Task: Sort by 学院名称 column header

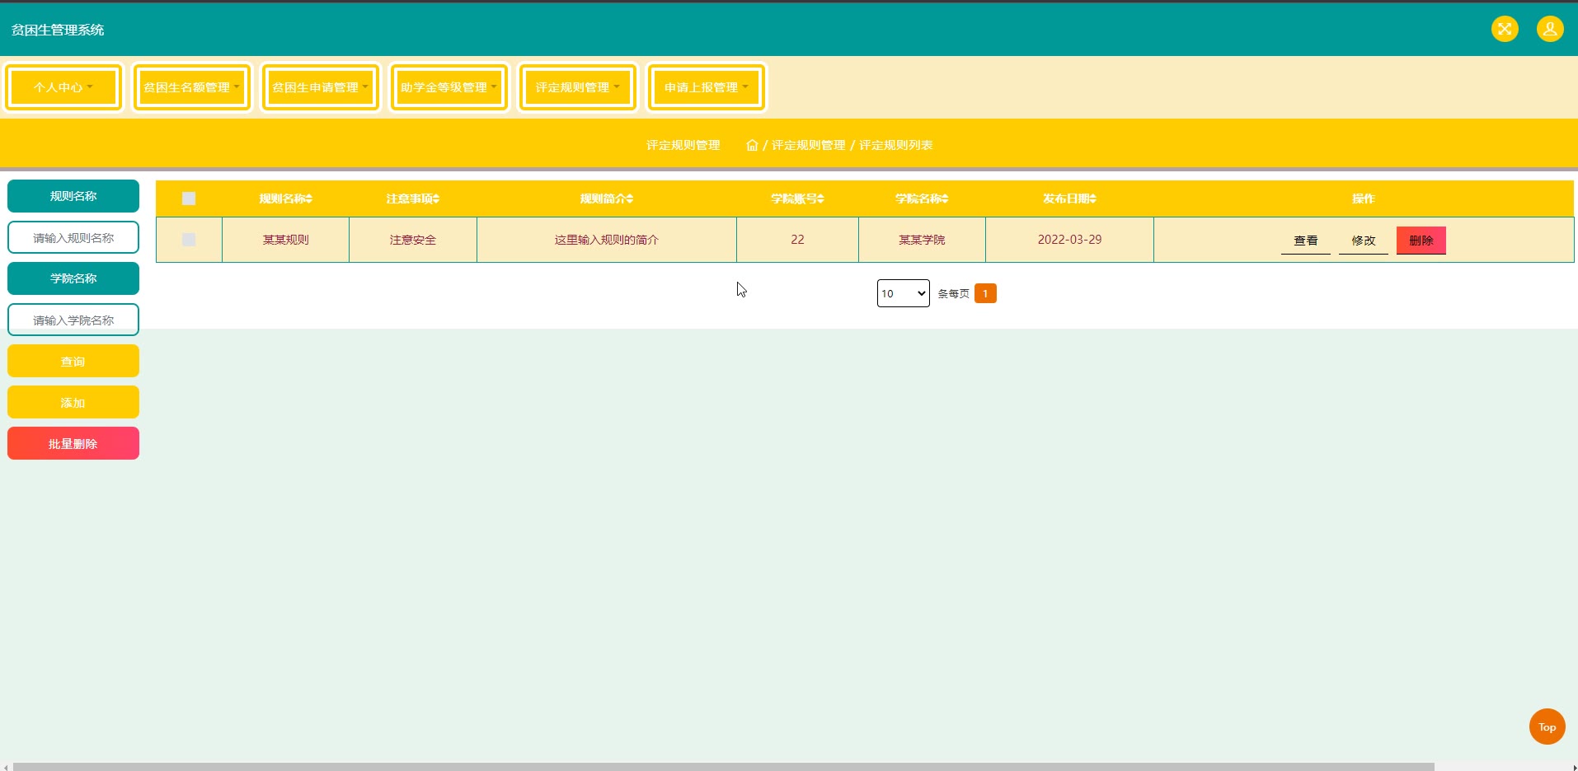Action: [x=922, y=199]
